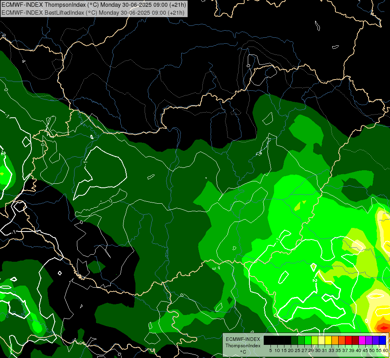This screenshot has height=358, width=390.
Task: Click the legend tick value "33"
Action: 331,350
